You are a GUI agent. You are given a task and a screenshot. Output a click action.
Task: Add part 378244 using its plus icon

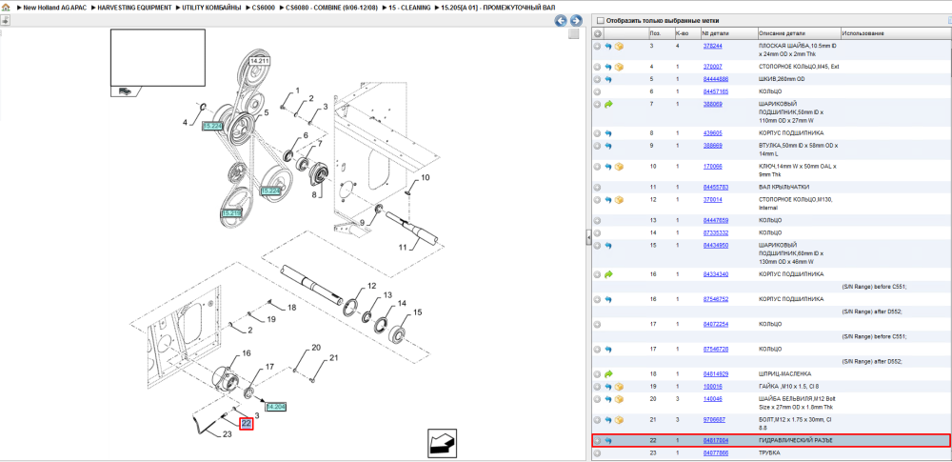click(x=598, y=46)
